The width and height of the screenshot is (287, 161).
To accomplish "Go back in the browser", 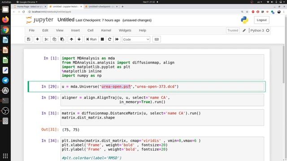I will tap(14, 12).
